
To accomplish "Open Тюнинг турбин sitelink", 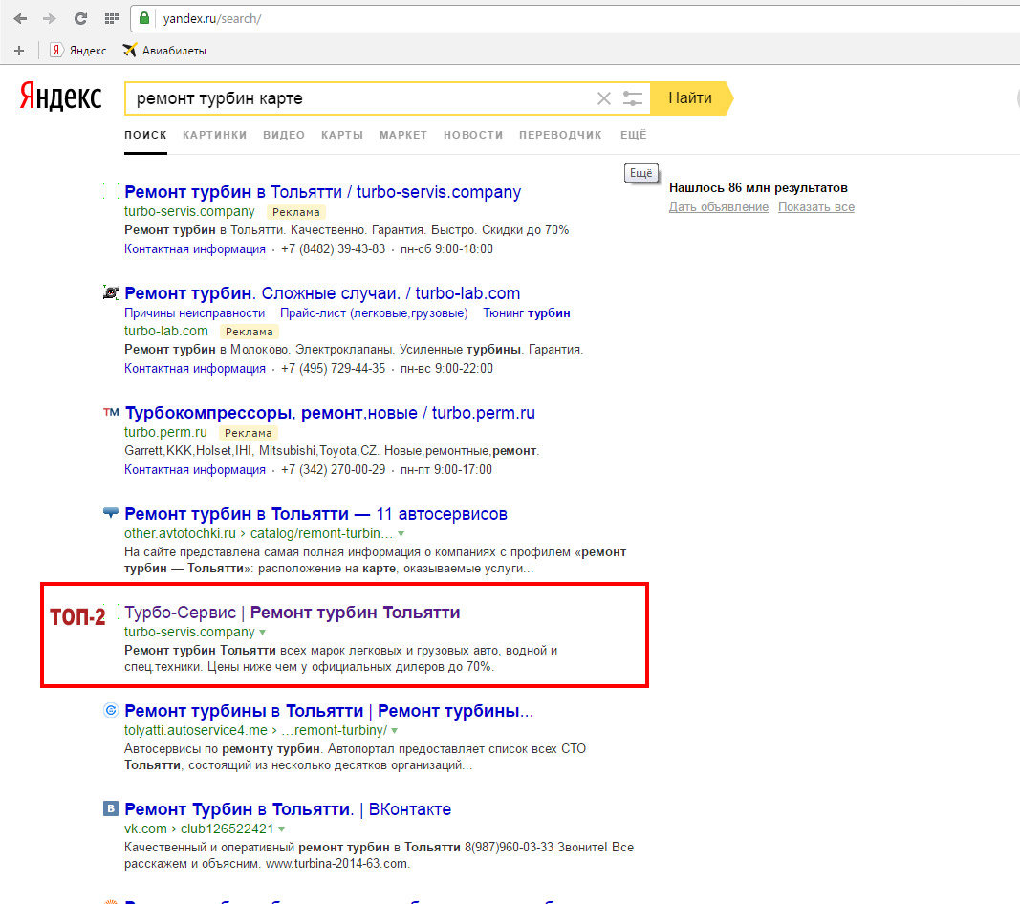I will (527, 312).
